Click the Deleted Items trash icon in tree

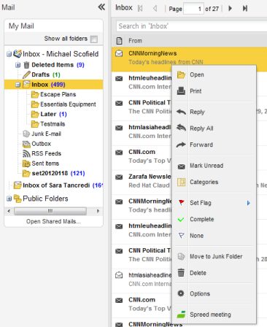pos(26,65)
